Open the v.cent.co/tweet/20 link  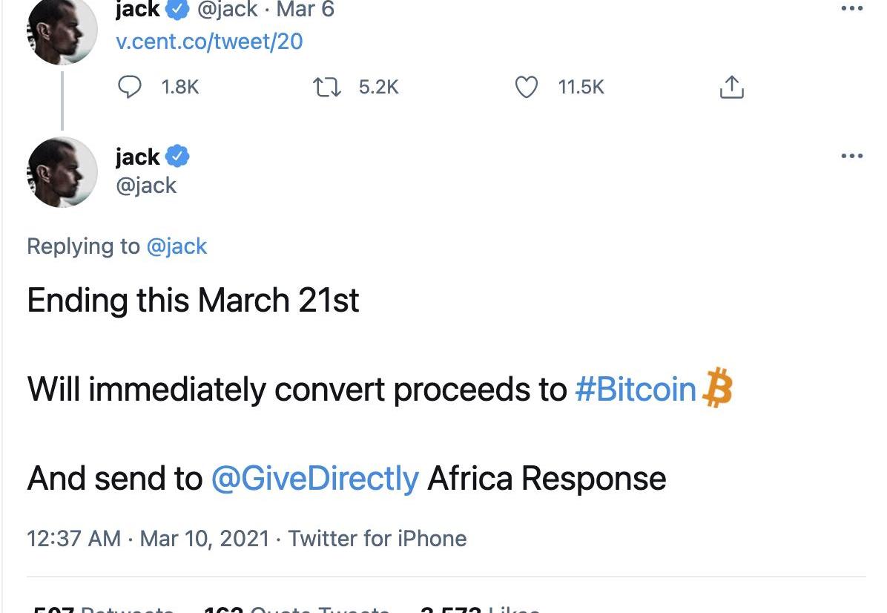[x=209, y=41]
